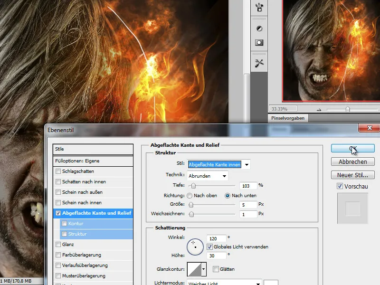
Task: Click the Höhe value field
Action: tap(216, 256)
